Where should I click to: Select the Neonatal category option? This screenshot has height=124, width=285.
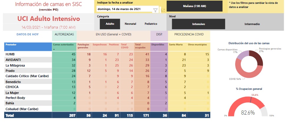click(x=130, y=24)
